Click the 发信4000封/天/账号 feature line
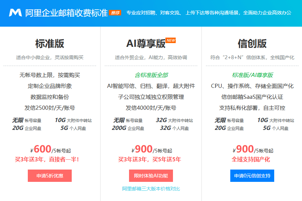Image resolution: width=302 pixels, height=201 pixels. click(151, 108)
